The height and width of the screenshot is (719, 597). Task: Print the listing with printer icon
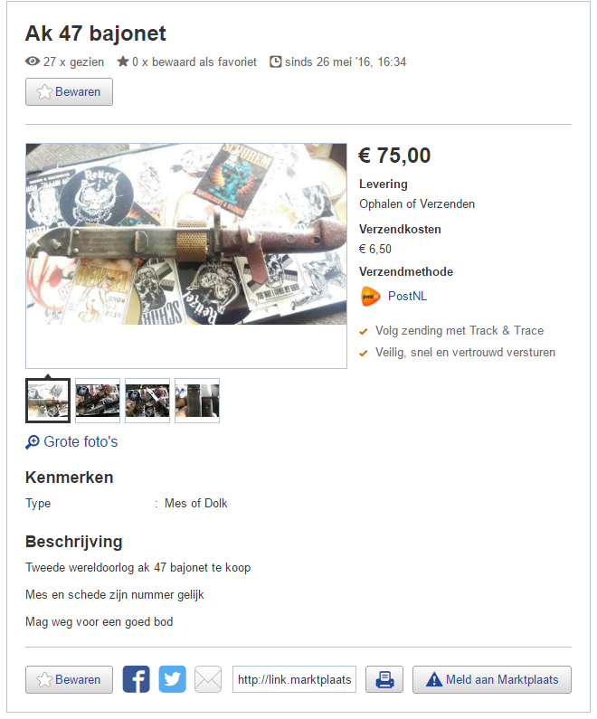tap(384, 679)
